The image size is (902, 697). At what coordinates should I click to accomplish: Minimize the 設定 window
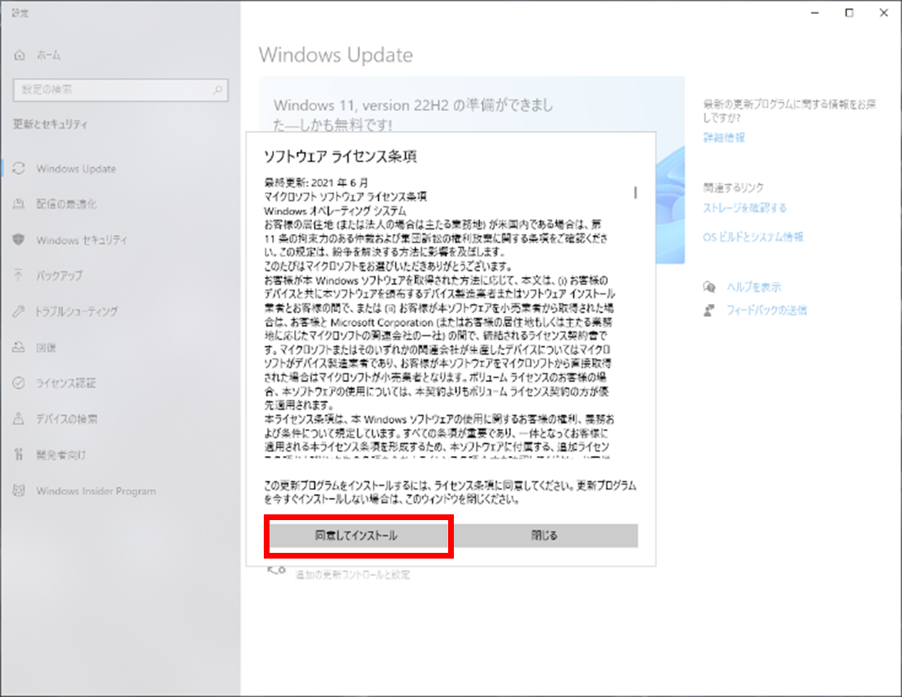pos(814,12)
